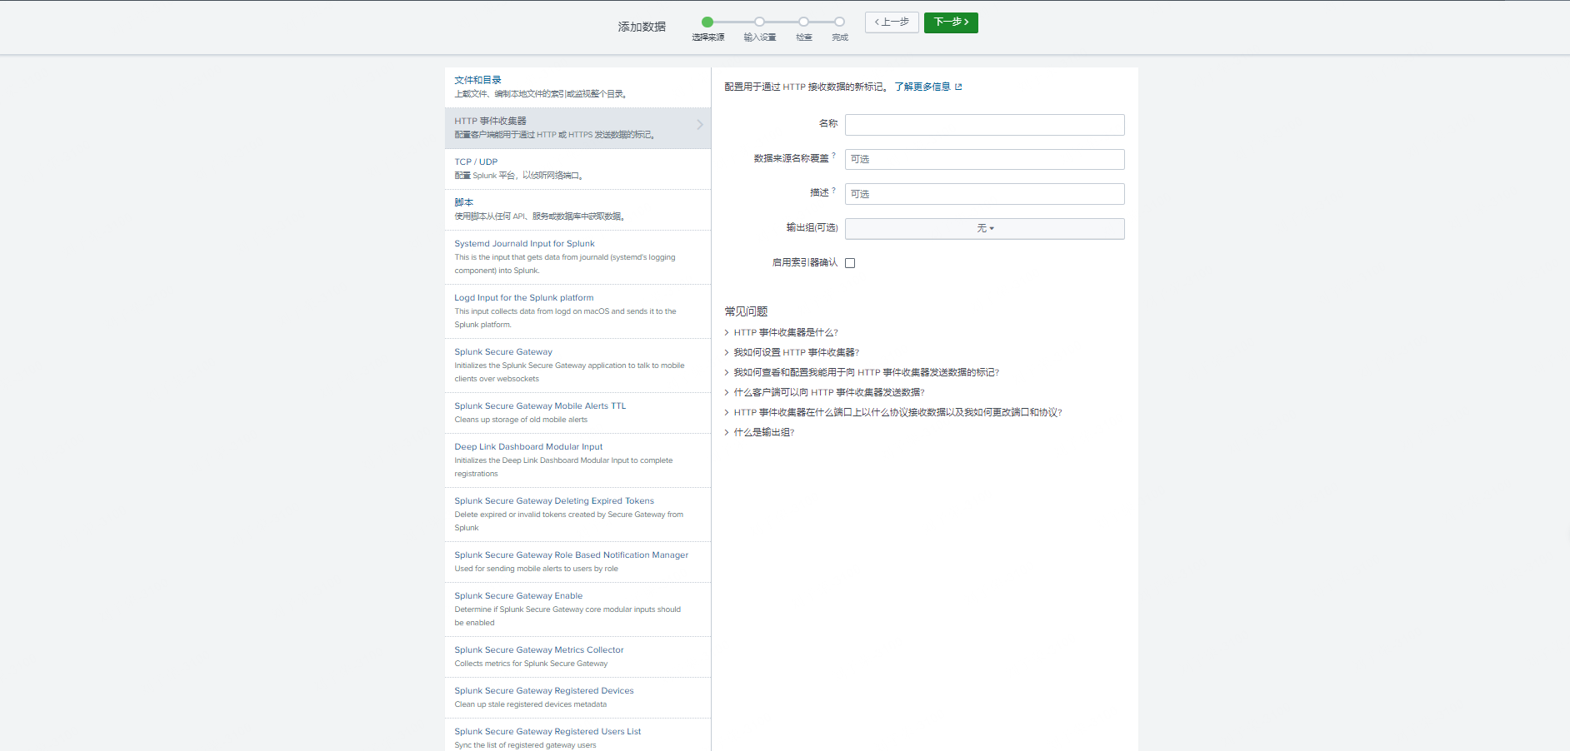
Task: Click the external link icon beside 了解更多信息
Action: pos(958,87)
